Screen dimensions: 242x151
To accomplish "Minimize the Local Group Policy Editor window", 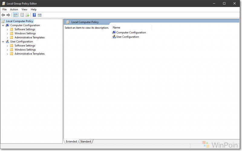I will coord(214,3).
